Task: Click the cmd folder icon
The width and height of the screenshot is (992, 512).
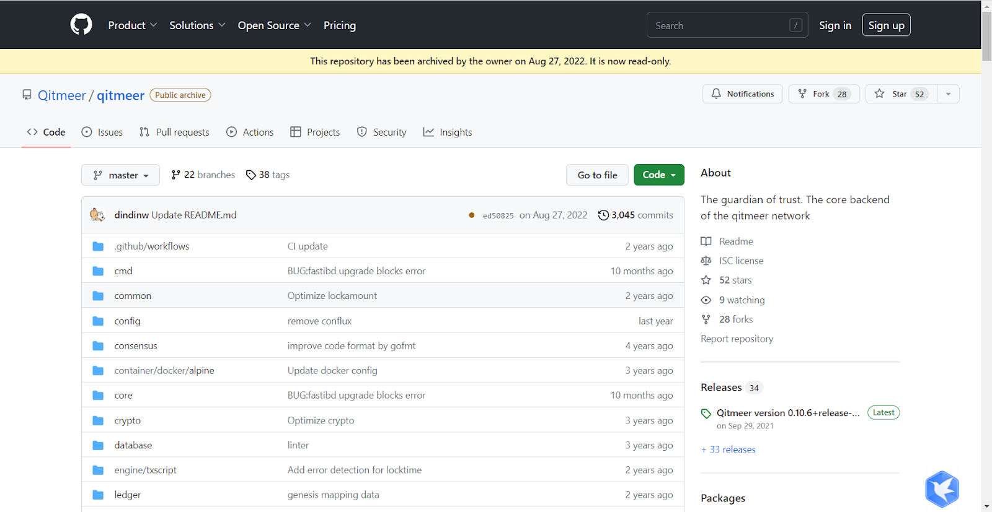Action: point(98,271)
